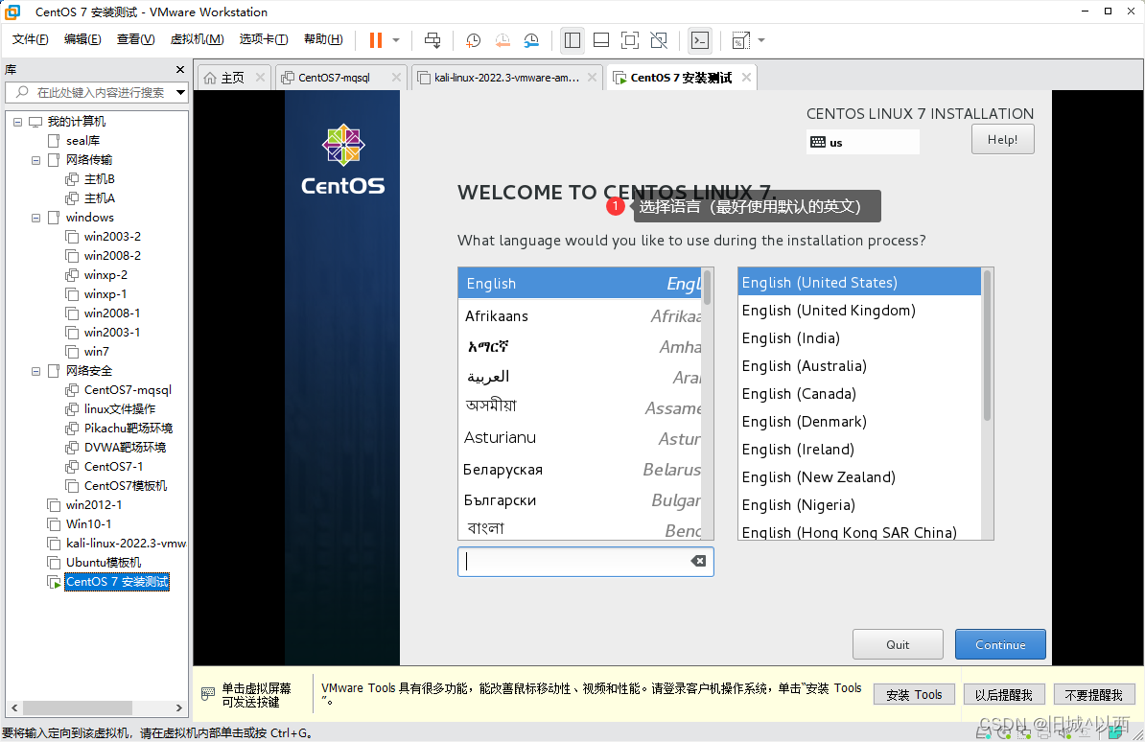Screen dimensions: 1145x742
Task: Click the 安装 Tools button
Action: 914,694
